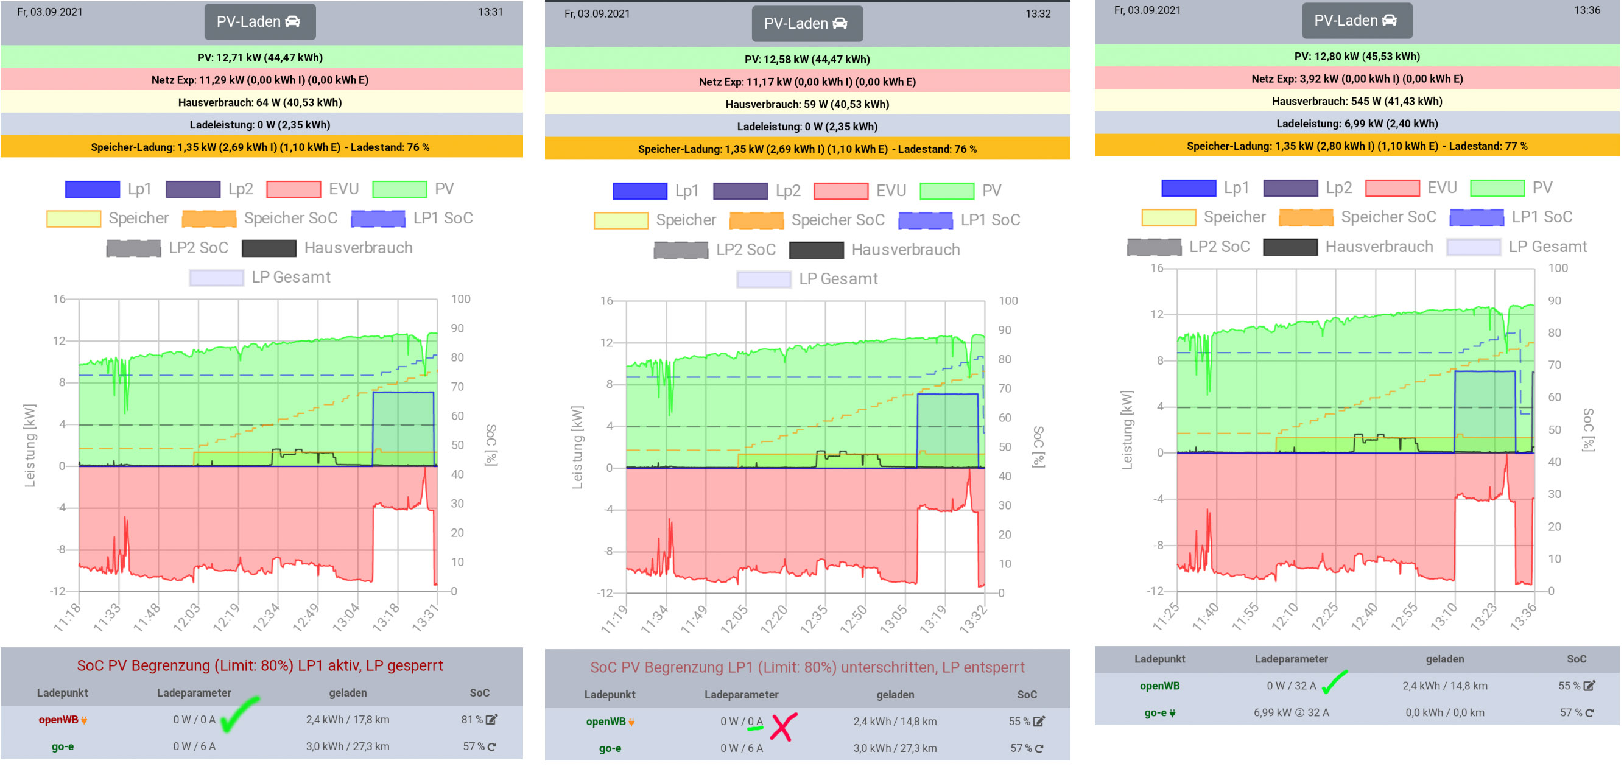Click edit icon beside 81 % SoC
This screenshot has width=1624, height=769.
[492, 720]
